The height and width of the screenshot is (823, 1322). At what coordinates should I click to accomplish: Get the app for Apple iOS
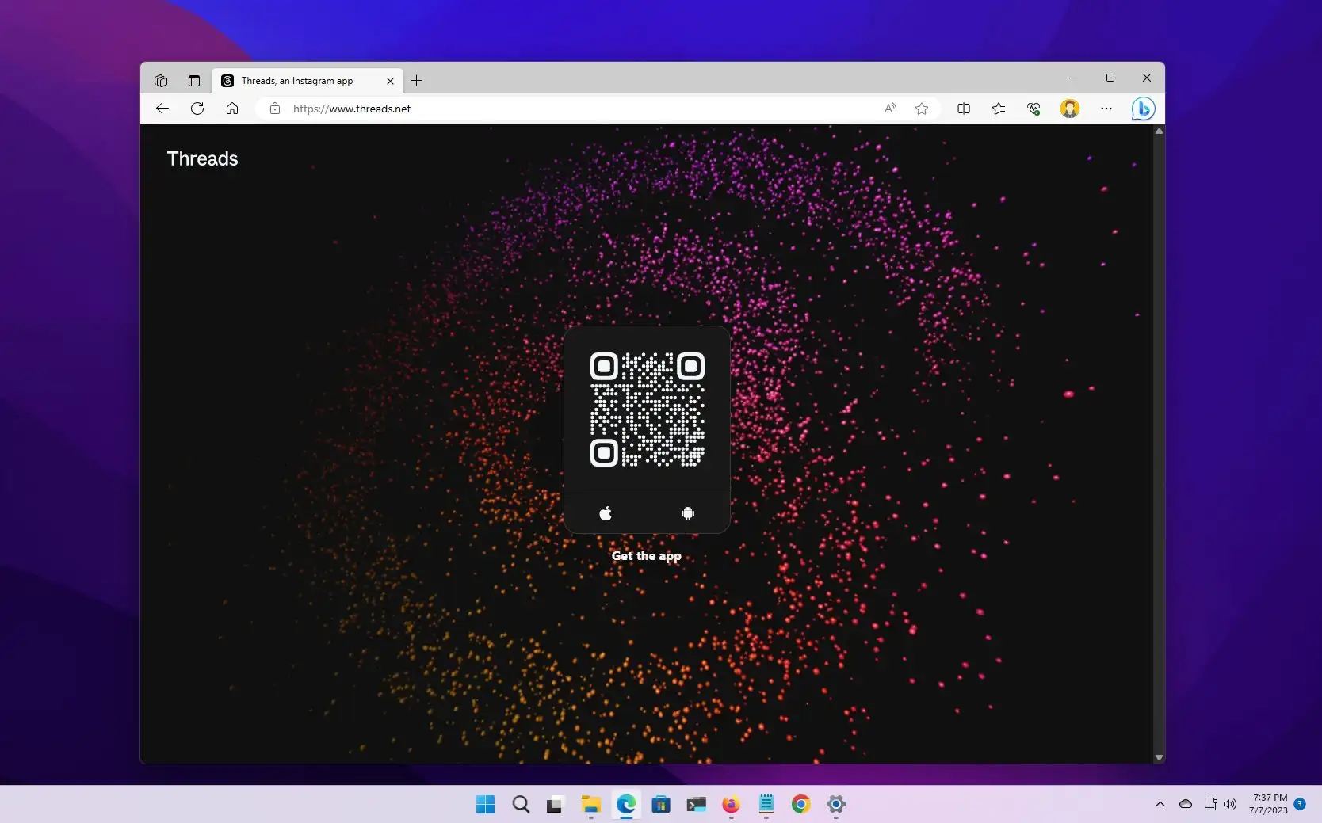(606, 513)
